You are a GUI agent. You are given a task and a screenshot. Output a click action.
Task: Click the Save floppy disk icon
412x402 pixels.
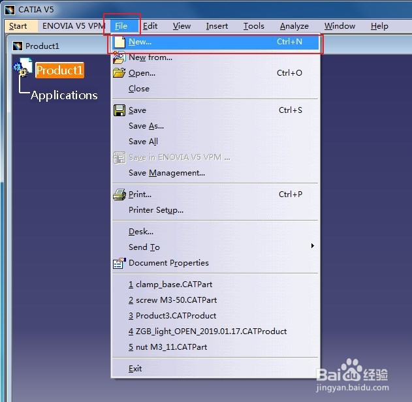(x=119, y=110)
